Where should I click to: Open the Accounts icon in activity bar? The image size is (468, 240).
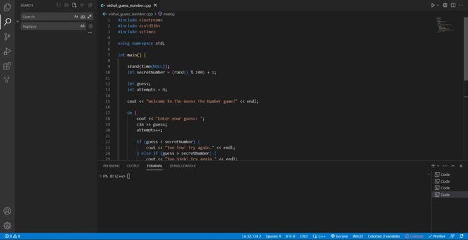[x=7, y=211]
